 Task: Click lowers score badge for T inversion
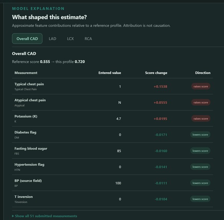coord(200,199)
